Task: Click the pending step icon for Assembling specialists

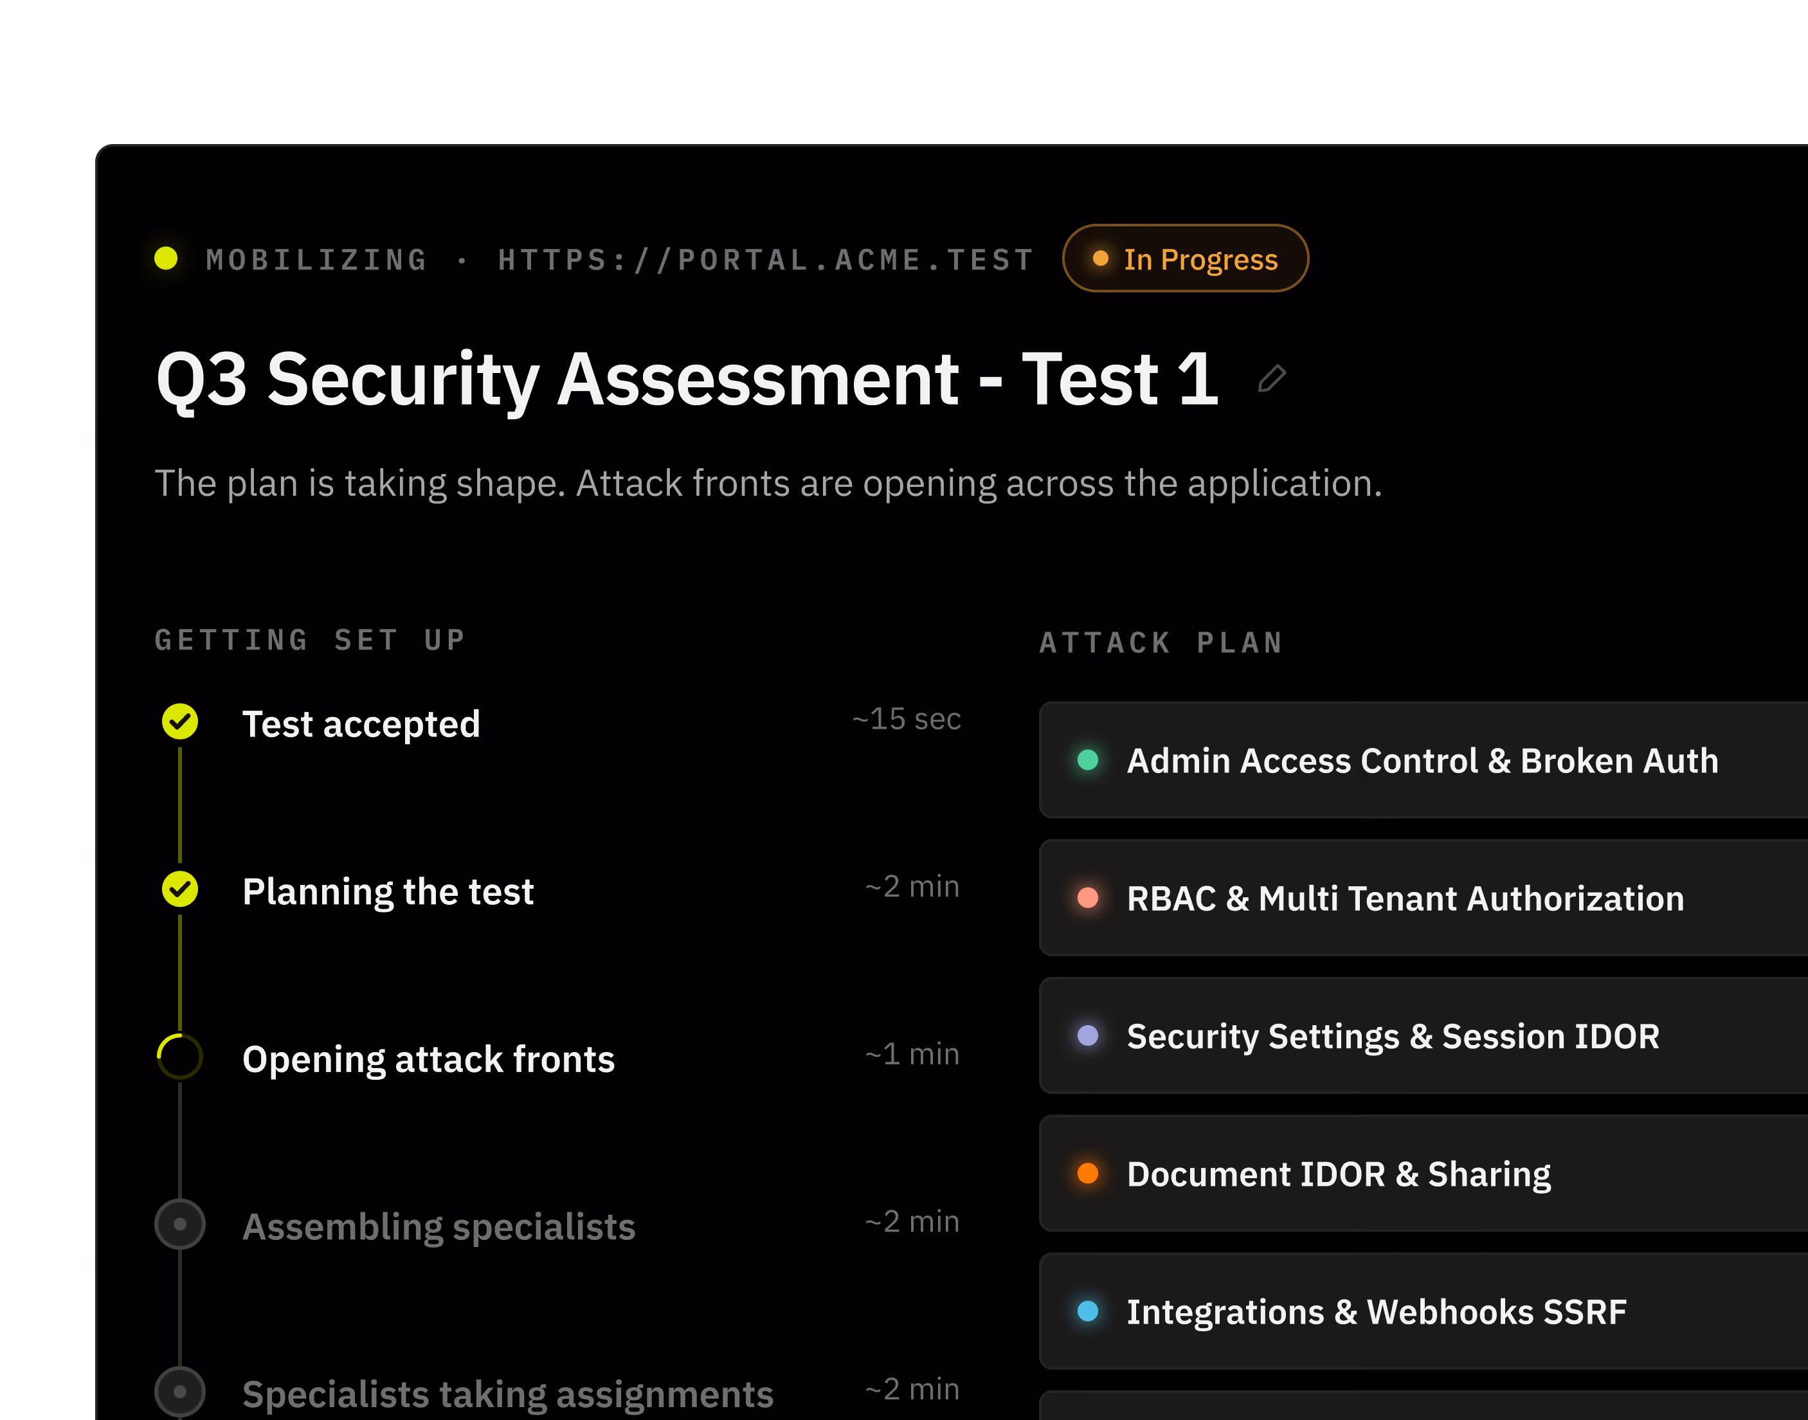Action: (x=179, y=1224)
